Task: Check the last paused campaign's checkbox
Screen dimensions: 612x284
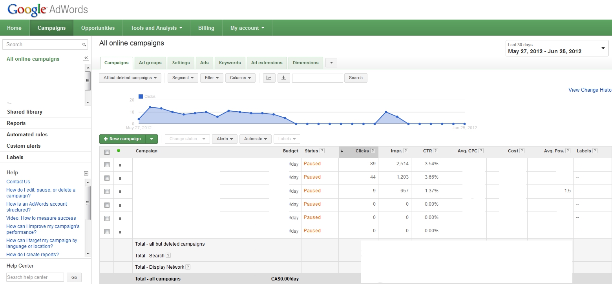Action: pos(107,232)
